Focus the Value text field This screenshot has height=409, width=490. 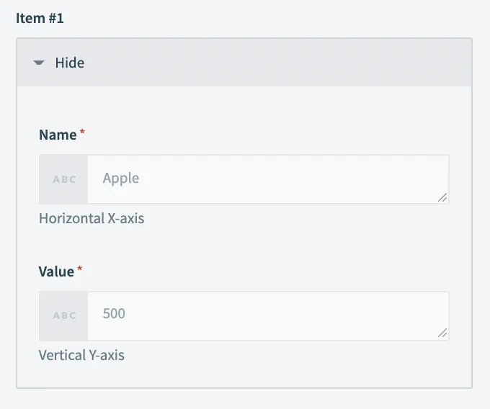click(x=267, y=316)
